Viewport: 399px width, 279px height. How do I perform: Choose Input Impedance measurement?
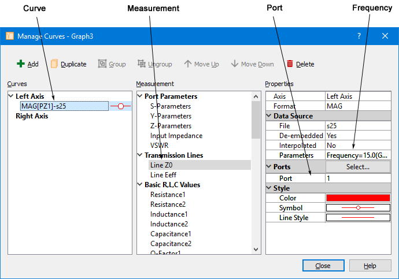176,136
